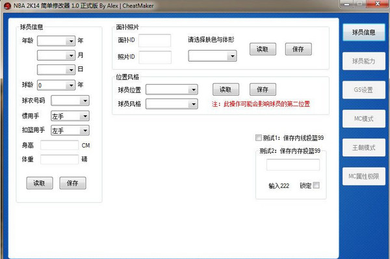Click the 请选择肤色与体形 label
The image size is (390, 259).
click(211, 39)
